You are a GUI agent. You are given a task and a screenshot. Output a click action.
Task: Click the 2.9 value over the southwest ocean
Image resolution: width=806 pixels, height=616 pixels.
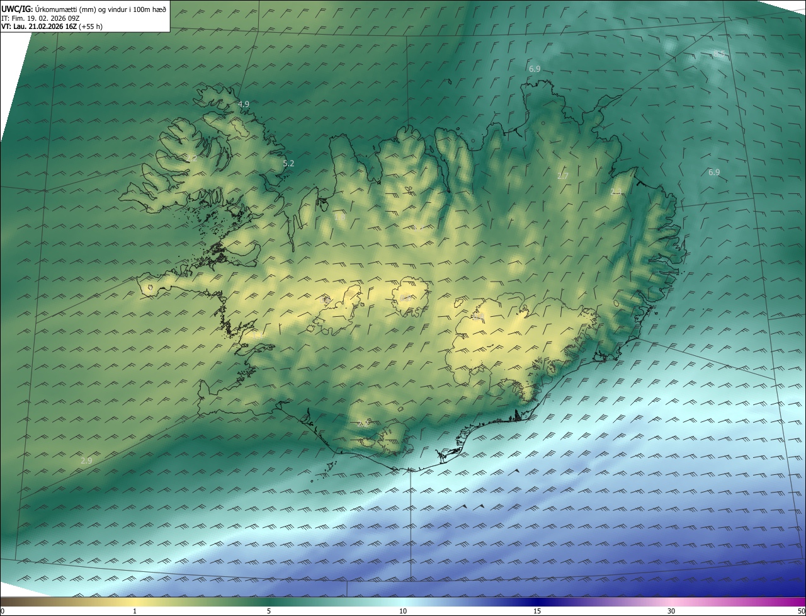(x=86, y=460)
